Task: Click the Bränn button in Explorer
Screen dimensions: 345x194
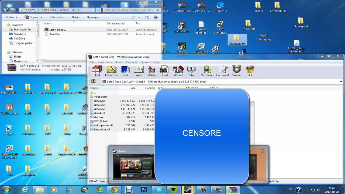Action: point(76,17)
